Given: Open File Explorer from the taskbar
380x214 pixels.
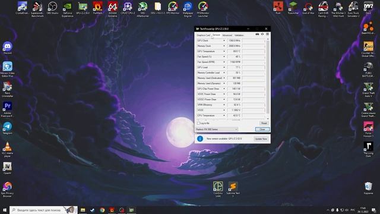Looking at the screenshot, I should pyautogui.click(x=83, y=210).
